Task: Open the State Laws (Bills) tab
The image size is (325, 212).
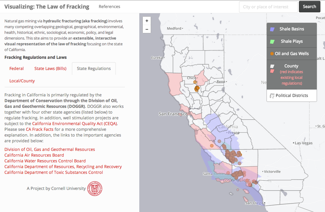Action: click(x=50, y=69)
